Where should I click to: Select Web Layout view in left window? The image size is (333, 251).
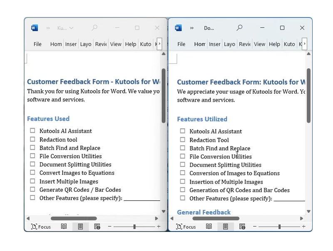(x=97, y=227)
